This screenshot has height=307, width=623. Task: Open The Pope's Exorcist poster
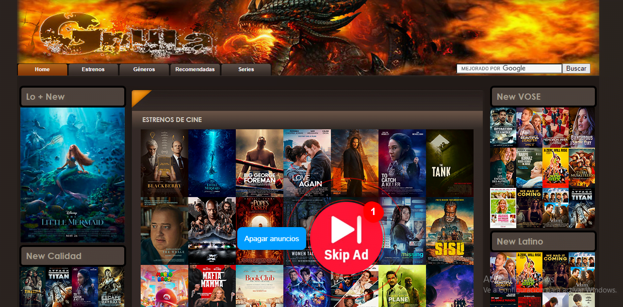260,213
